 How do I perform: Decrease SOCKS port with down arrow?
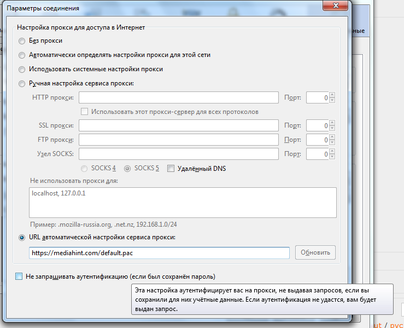[332, 157]
